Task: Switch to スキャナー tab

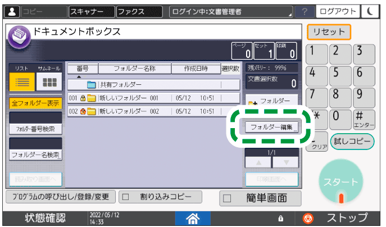Action: click(x=92, y=12)
